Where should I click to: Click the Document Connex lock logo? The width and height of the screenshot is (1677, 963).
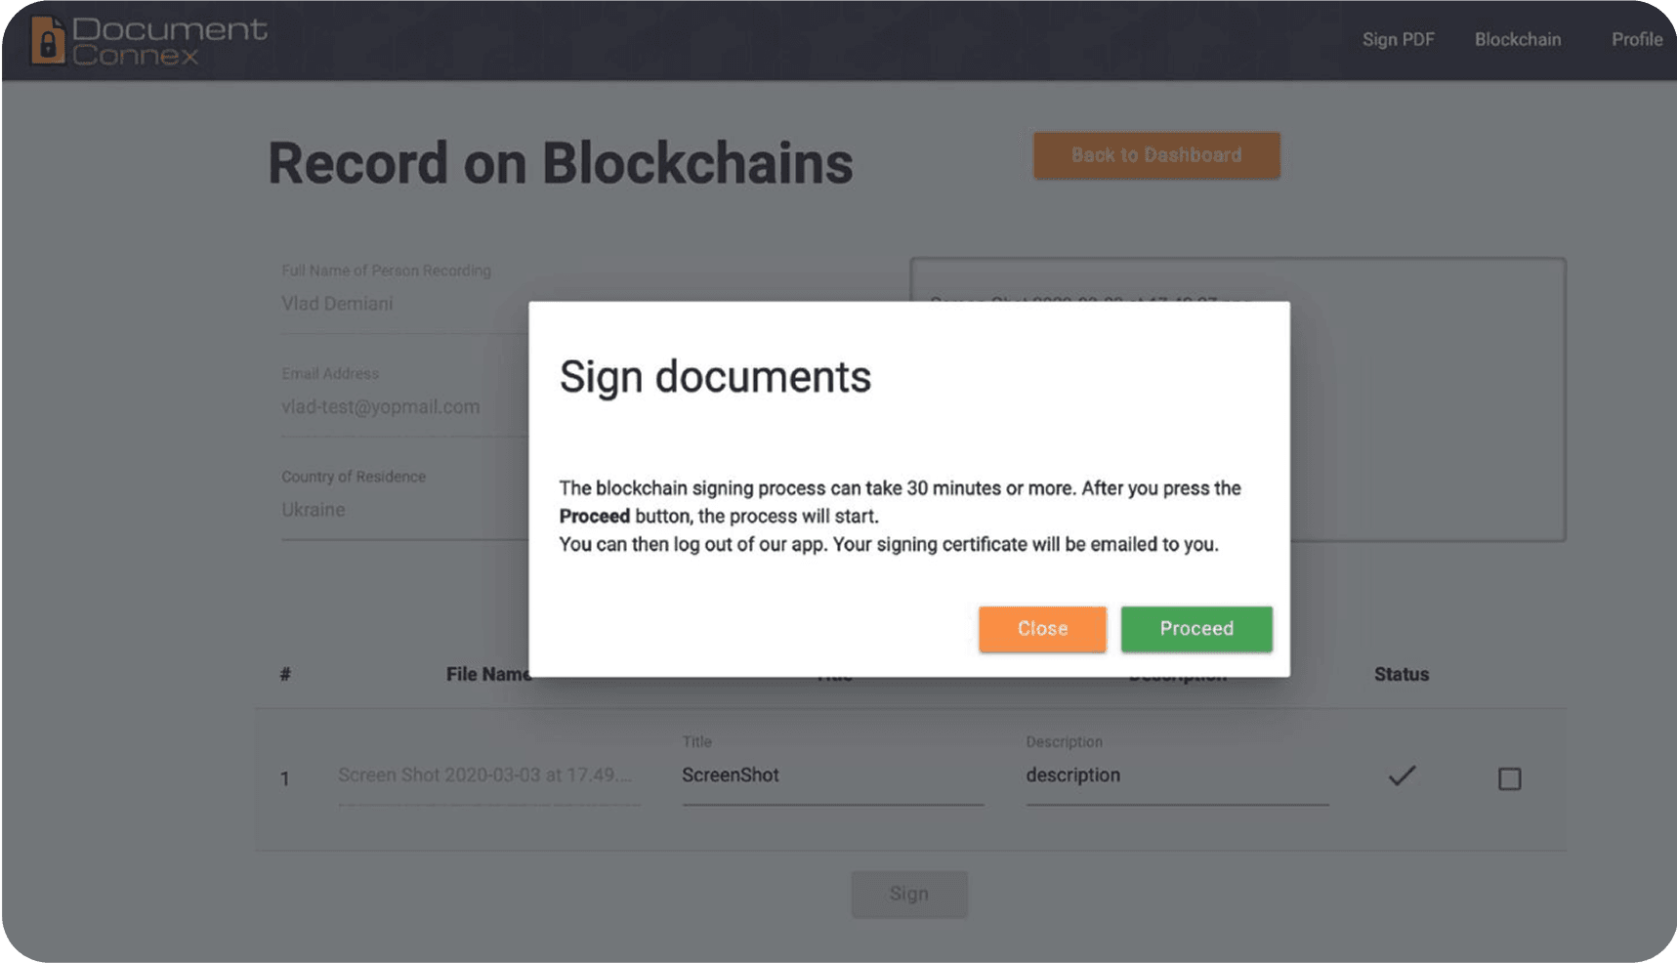[x=48, y=40]
